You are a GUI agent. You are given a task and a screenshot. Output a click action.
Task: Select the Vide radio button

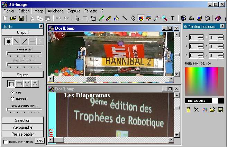click(x=13, y=92)
